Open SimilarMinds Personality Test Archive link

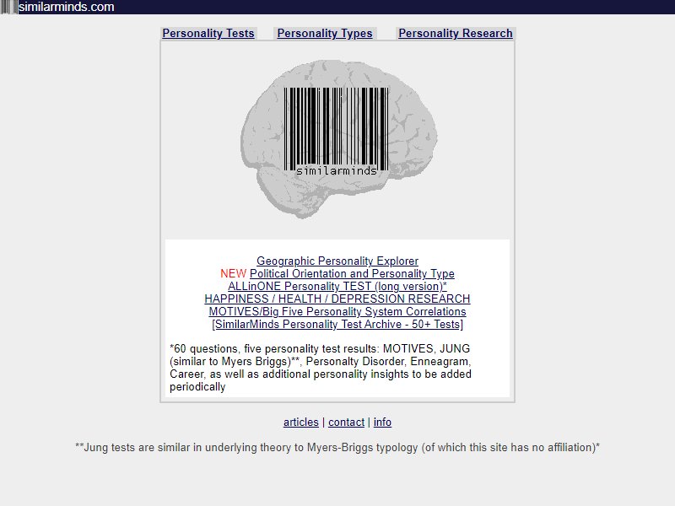click(337, 324)
